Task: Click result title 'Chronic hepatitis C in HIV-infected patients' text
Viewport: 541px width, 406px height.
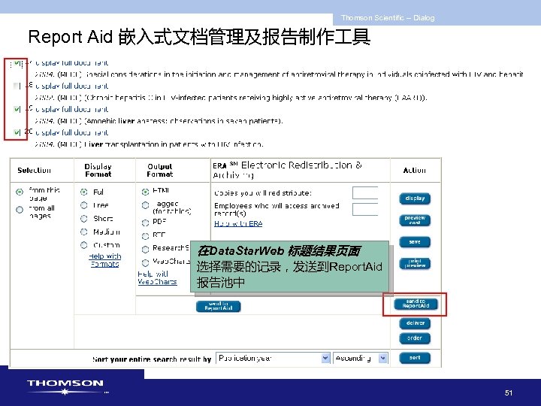Action: click(256, 98)
